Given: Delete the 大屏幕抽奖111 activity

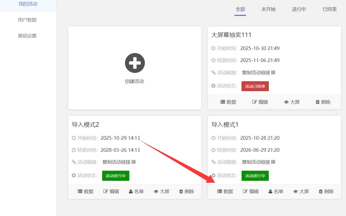Looking at the screenshot, I should point(323,102).
